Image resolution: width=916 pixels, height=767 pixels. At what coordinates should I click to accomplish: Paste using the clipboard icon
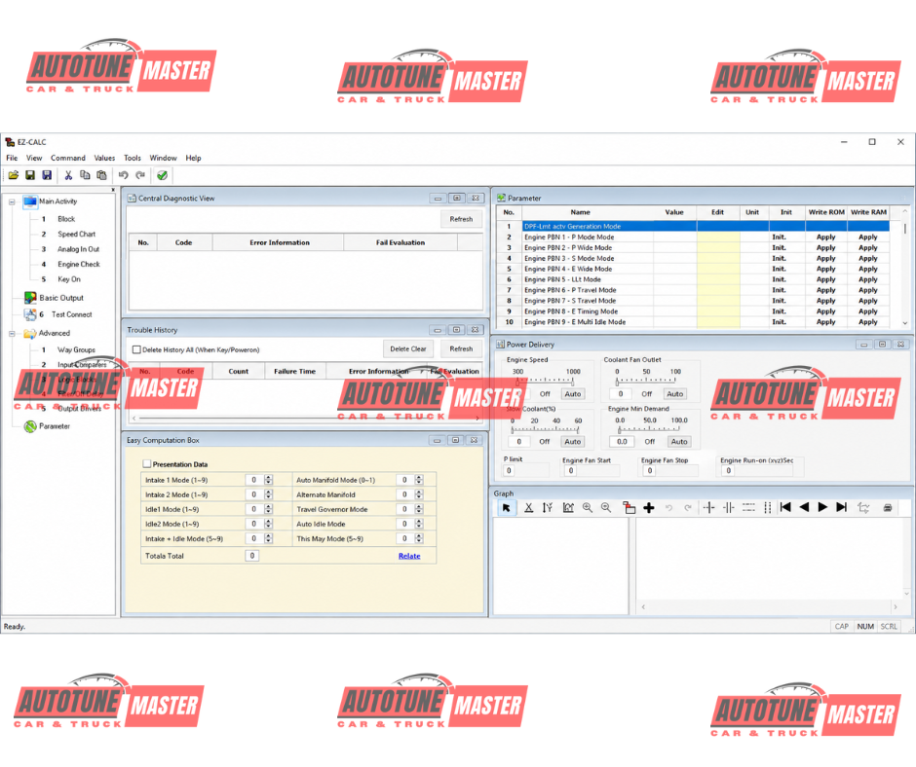[x=101, y=175]
